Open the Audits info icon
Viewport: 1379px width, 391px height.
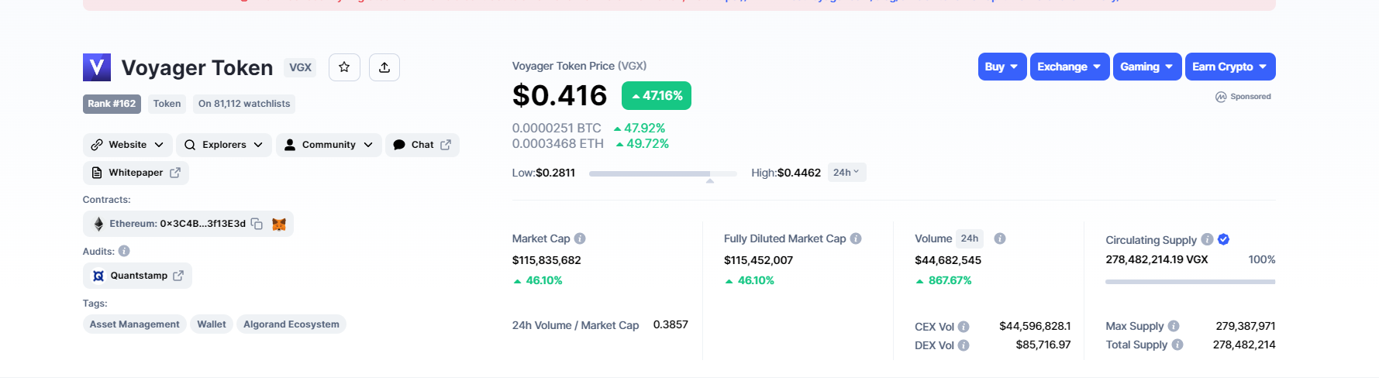(x=124, y=251)
